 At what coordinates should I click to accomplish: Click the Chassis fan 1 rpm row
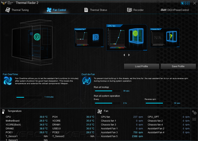click(122, 121)
